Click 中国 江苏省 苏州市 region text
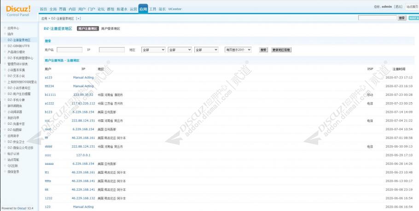This screenshot has height=211, width=419. [111, 103]
